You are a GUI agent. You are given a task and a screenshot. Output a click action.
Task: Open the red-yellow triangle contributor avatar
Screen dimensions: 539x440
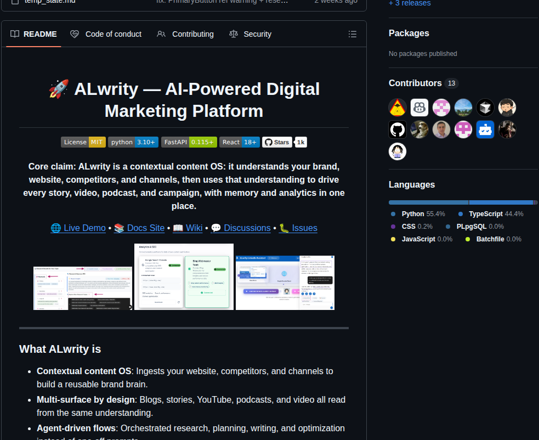click(398, 108)
